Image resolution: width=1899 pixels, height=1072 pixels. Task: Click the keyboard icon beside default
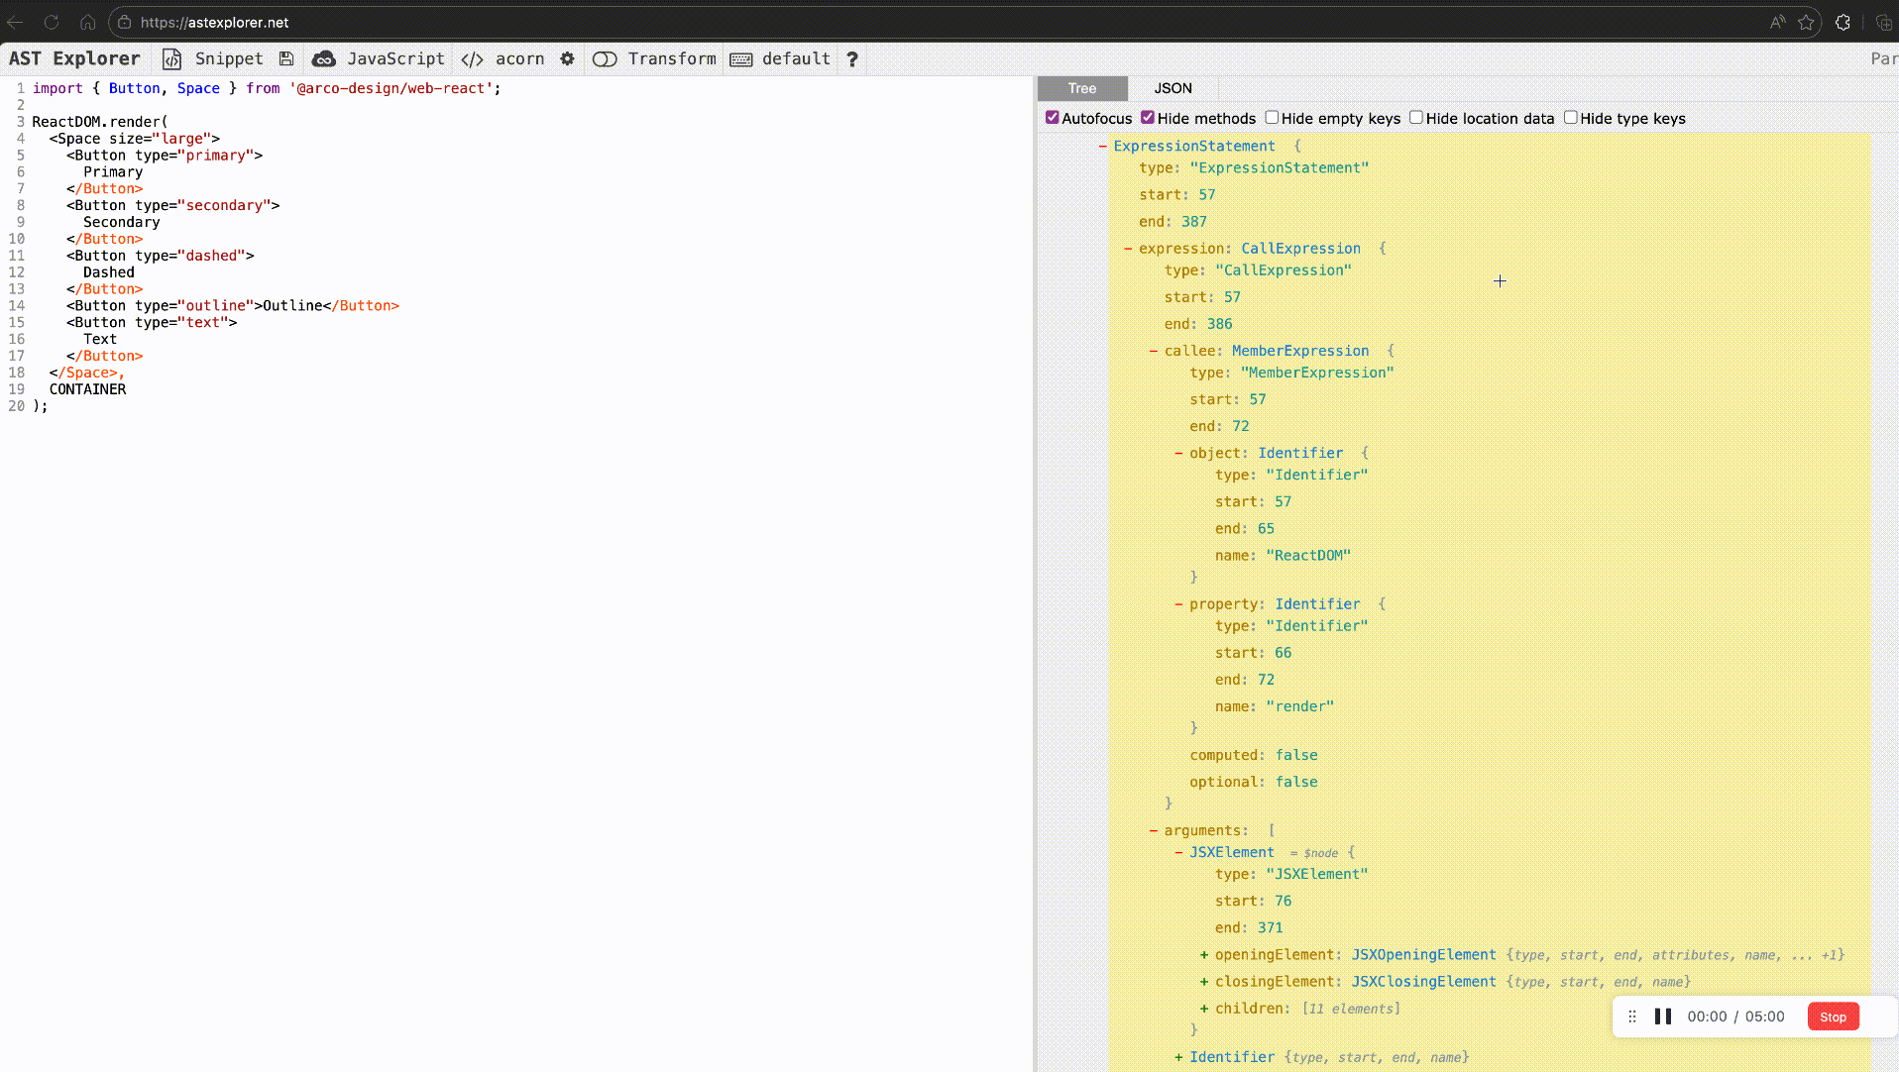tap(740, 59)
